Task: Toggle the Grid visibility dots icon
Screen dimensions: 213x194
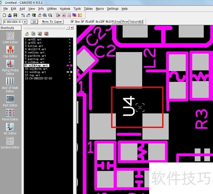Action: [x=69, y=15]
